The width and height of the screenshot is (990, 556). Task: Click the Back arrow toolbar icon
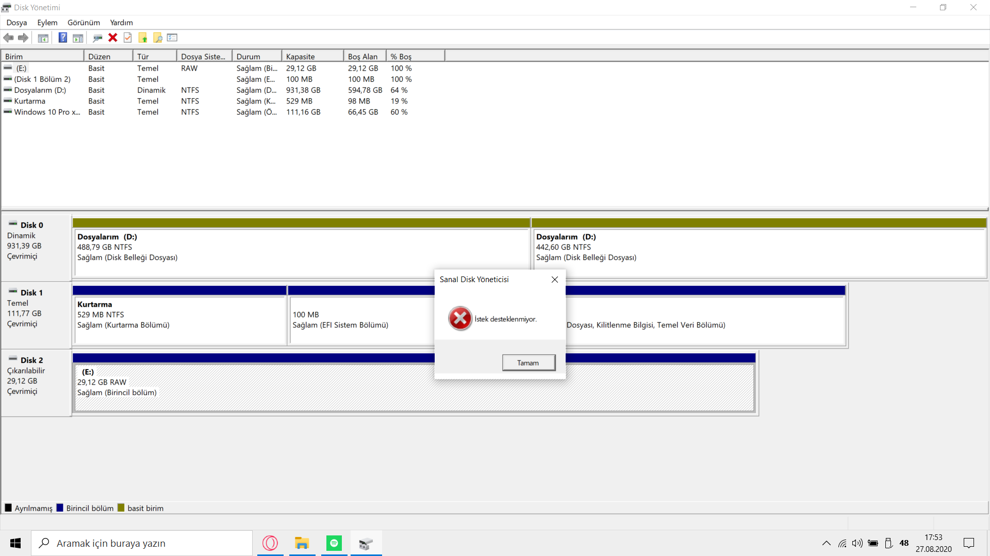coord(8,38)
